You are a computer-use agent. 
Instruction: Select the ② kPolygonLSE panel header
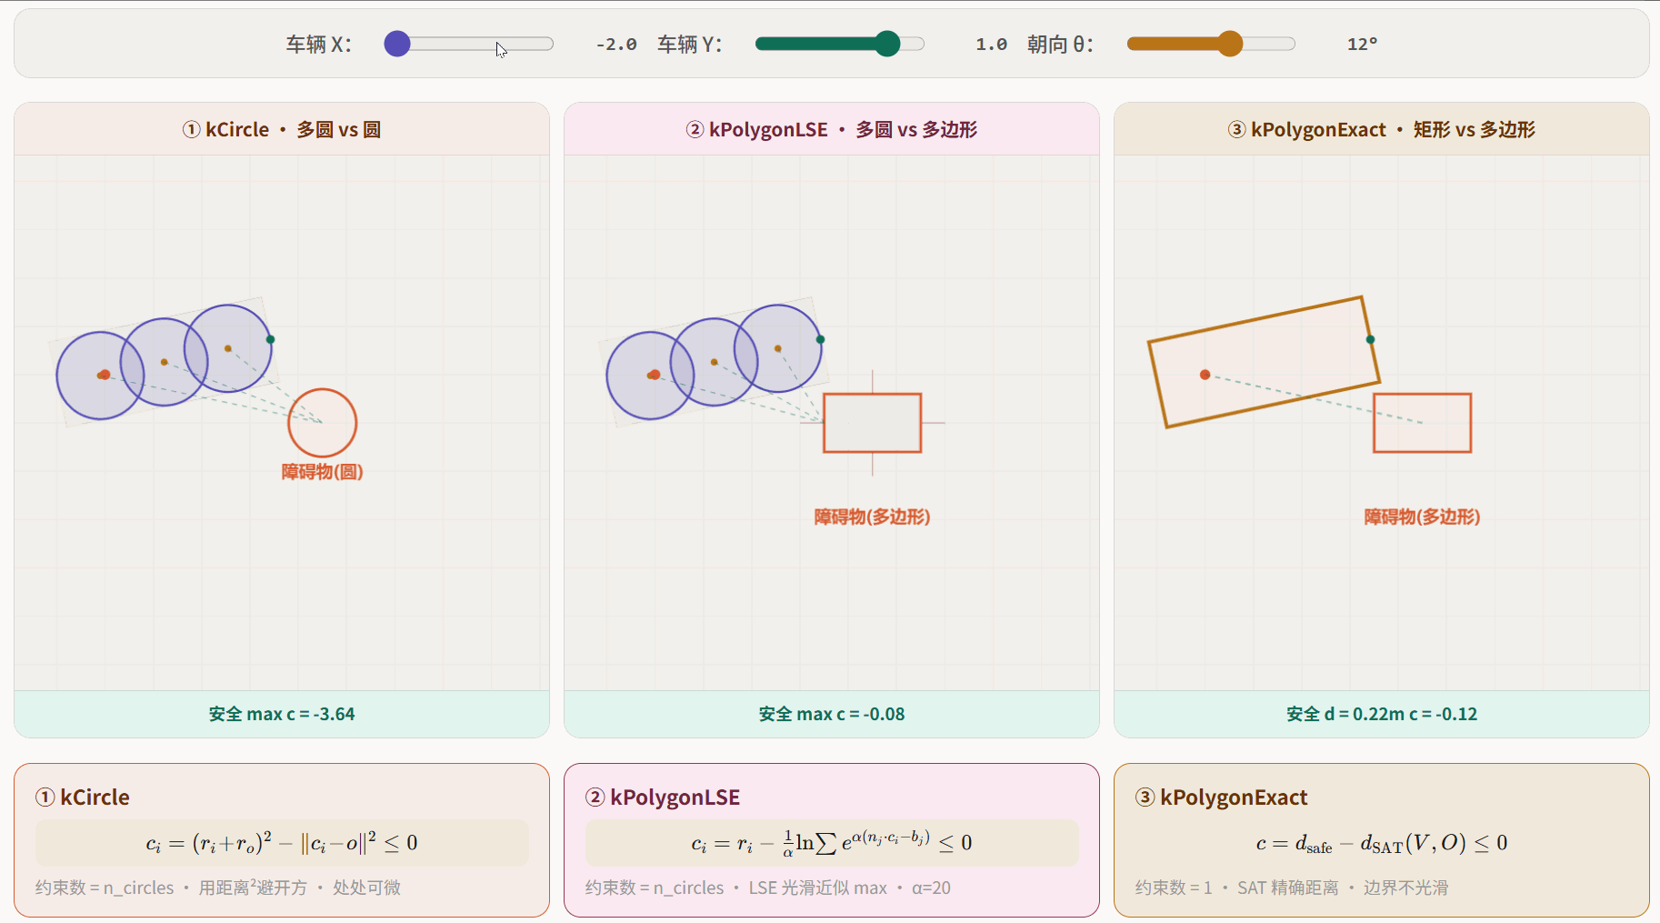coord(832,129)
